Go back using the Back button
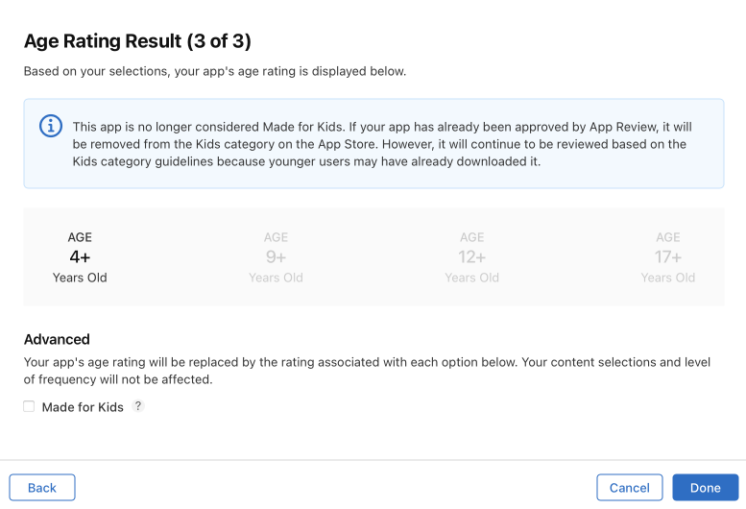This screenshot has height=509, width=746. pyautogui.click(x=42, y=488)
